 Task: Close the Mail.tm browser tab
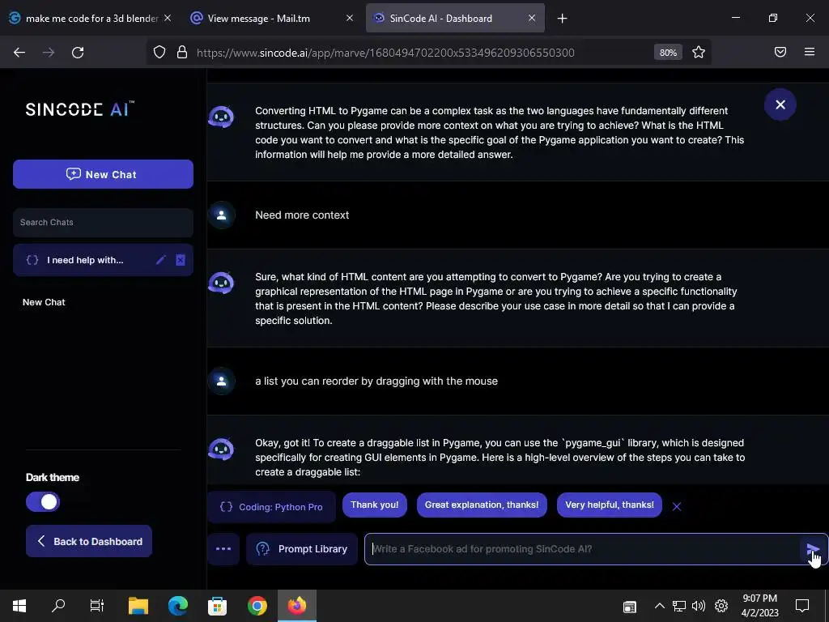pyautogui.click(x=350, y=18)
